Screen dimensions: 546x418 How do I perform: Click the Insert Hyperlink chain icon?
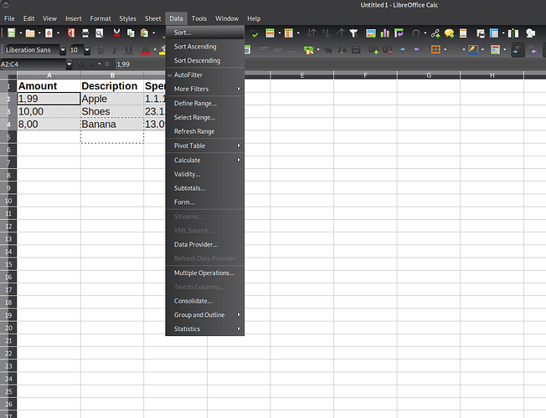[435, 33]
